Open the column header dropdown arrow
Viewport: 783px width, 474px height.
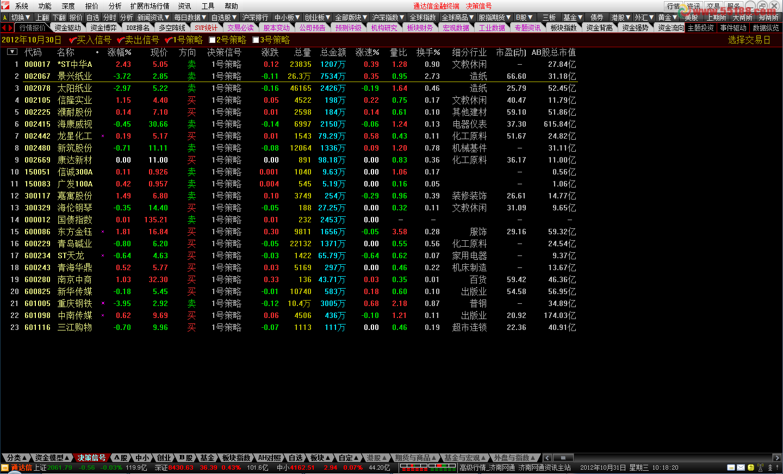pos(12,52)
